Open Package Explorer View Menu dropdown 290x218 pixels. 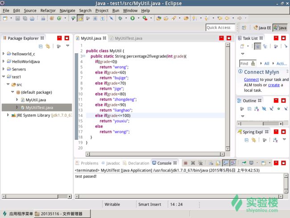[68, 46]
